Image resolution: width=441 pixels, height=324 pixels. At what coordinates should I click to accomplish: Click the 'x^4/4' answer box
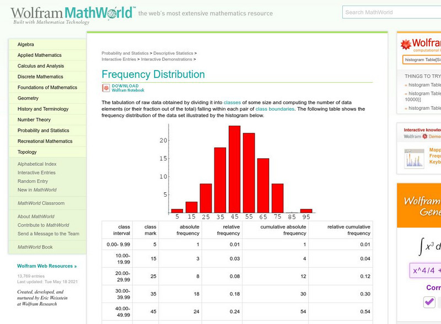pos(425,271)
